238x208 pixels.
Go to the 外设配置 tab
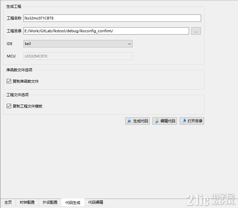[x=50, y=202]
